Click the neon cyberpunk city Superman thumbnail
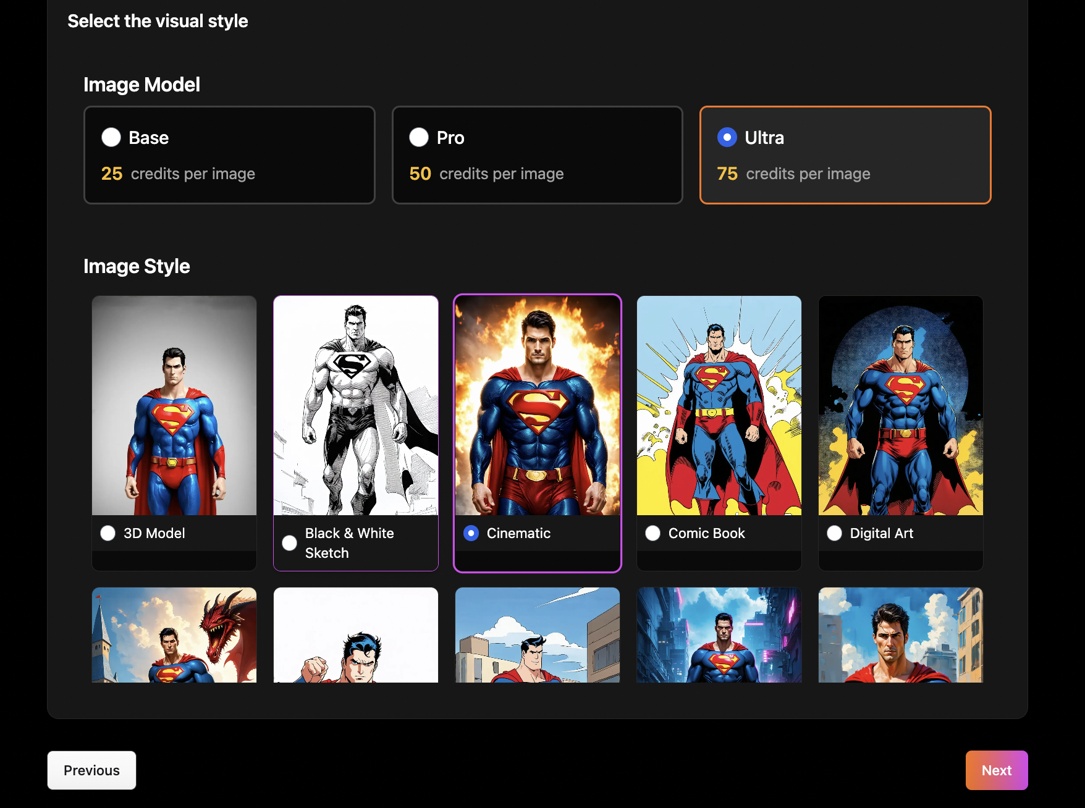 coord(719,635)
